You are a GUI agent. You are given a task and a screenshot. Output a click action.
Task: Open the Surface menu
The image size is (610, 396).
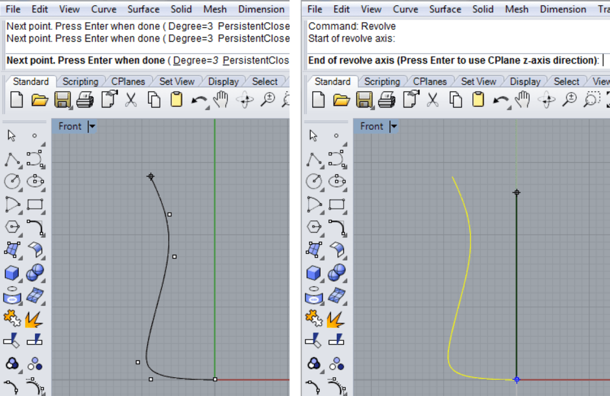[x=143, y=9]
